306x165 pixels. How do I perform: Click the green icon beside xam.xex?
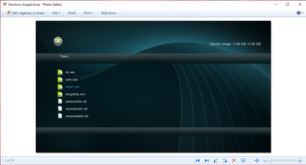(60, 79)
